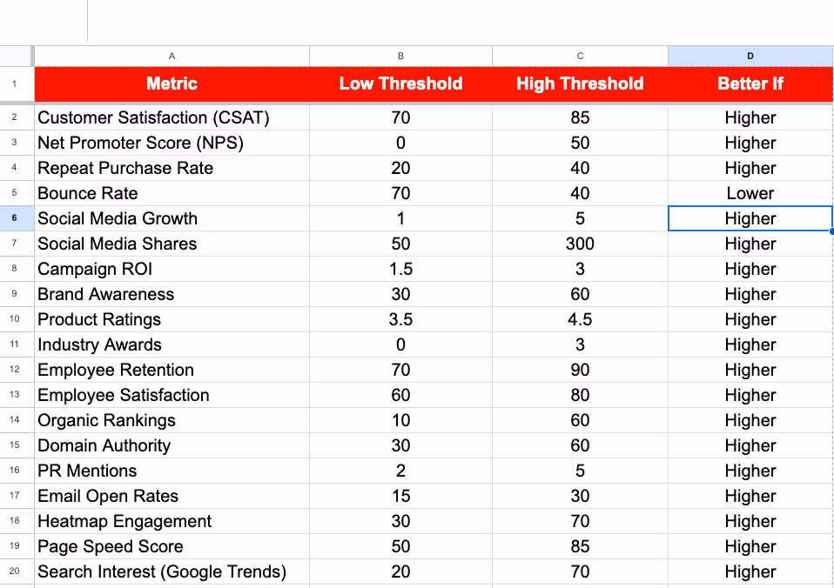This screenshot has width=834, height=588.
Task: Select 'Page Speed Score' cell
Action: click(172, 546)
